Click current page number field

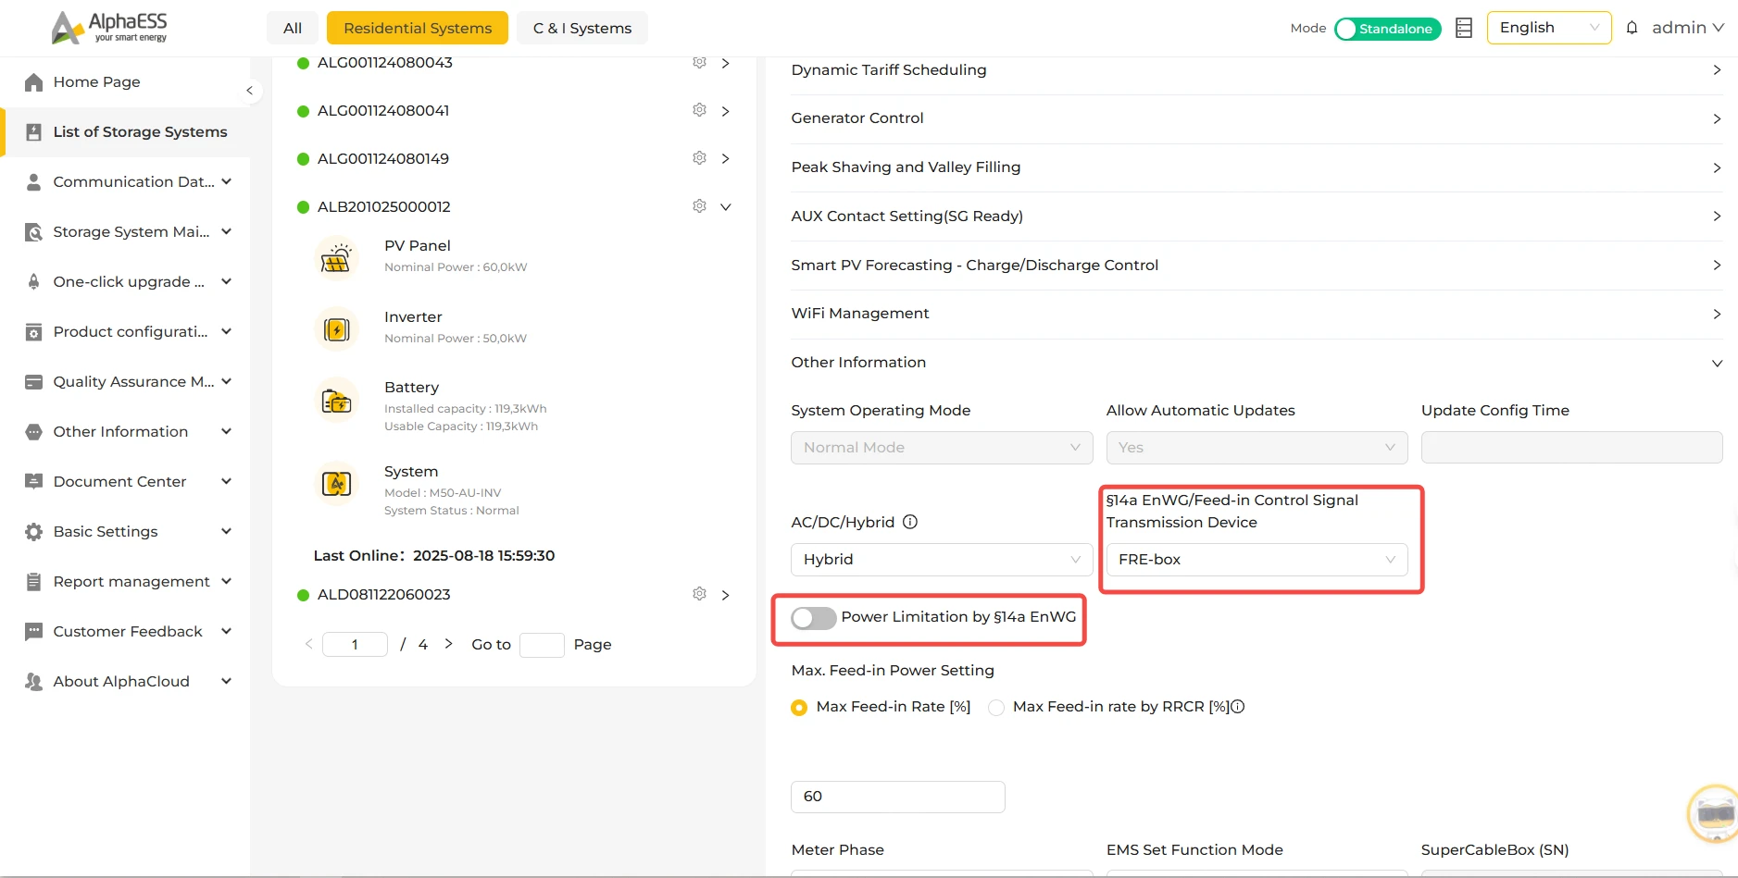355,645
